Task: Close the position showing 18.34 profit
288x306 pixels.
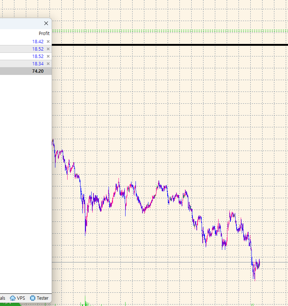Action: [48, 64]
